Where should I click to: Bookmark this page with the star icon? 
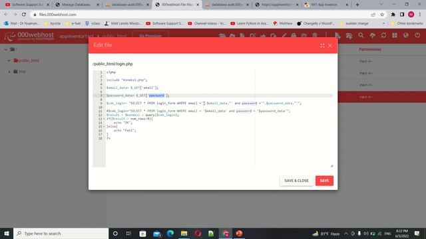coord(382,15)
